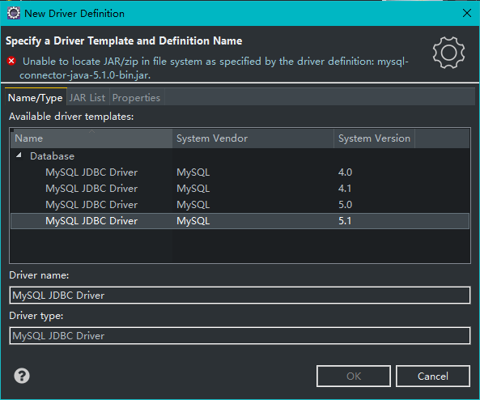Collapse the Database tree node
The image size is (480, 400).
19,155
